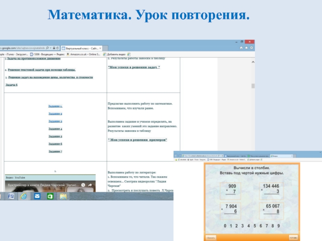Click the page vertical scrollbar thumb
Image resolution: width=322 pixels, height=241 pixels.
click(253, 86)
